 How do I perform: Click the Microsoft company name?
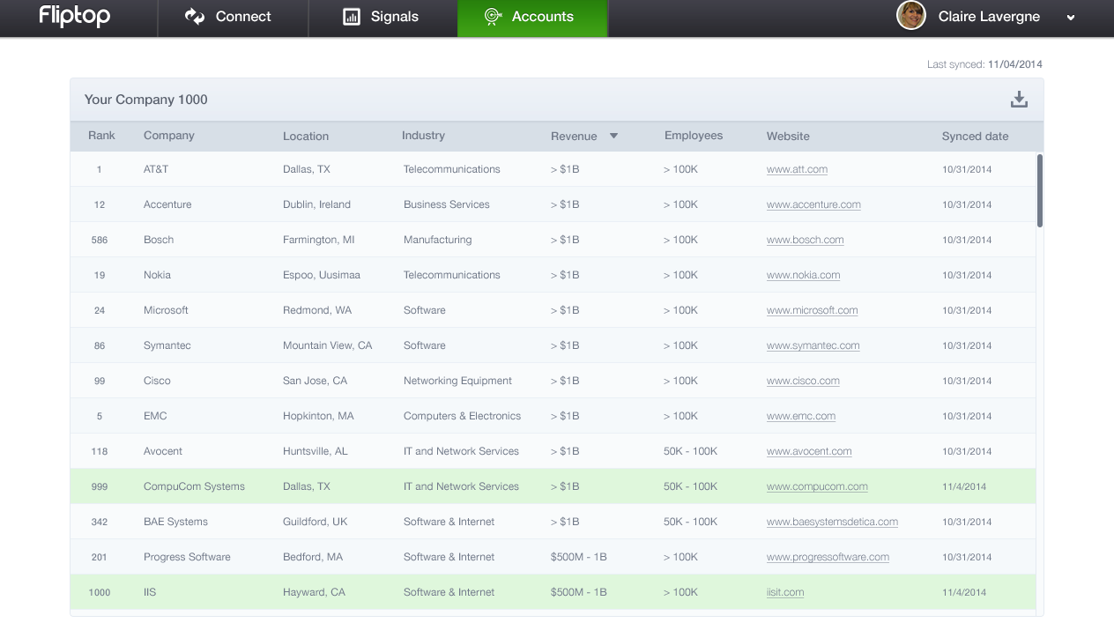click(166, 310)
